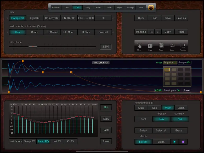Click the envelope peak node at top
The width and height of the screenshot is (204, 153).
pos(23,61)
